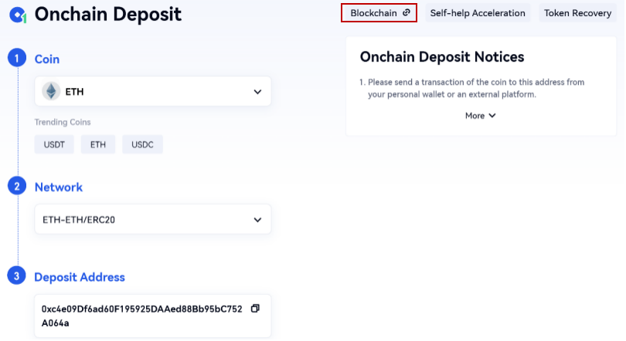Click step 3 numbered circle icon
626x341 pixels.
17,277
